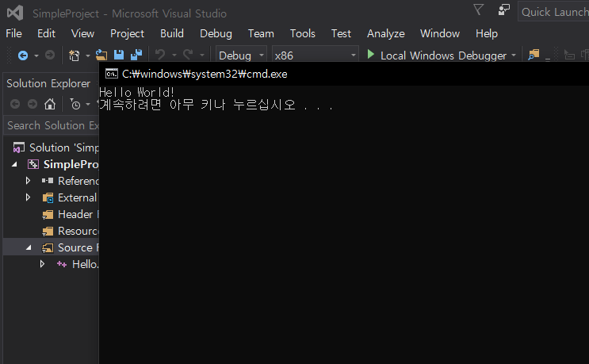Viewport: 589px width, 364px height.
Task: Click the cmd.exe console title bar
Action: [344, 74]
